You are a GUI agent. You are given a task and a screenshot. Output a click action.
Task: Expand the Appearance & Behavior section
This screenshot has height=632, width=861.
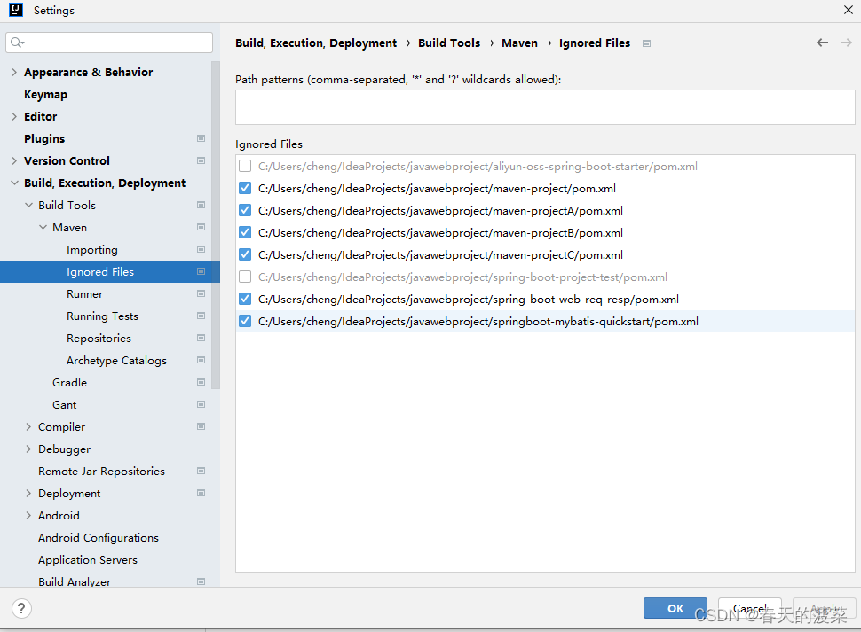tap(14, 72)
